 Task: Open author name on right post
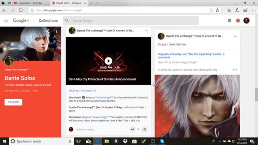(x=194, y=36)
